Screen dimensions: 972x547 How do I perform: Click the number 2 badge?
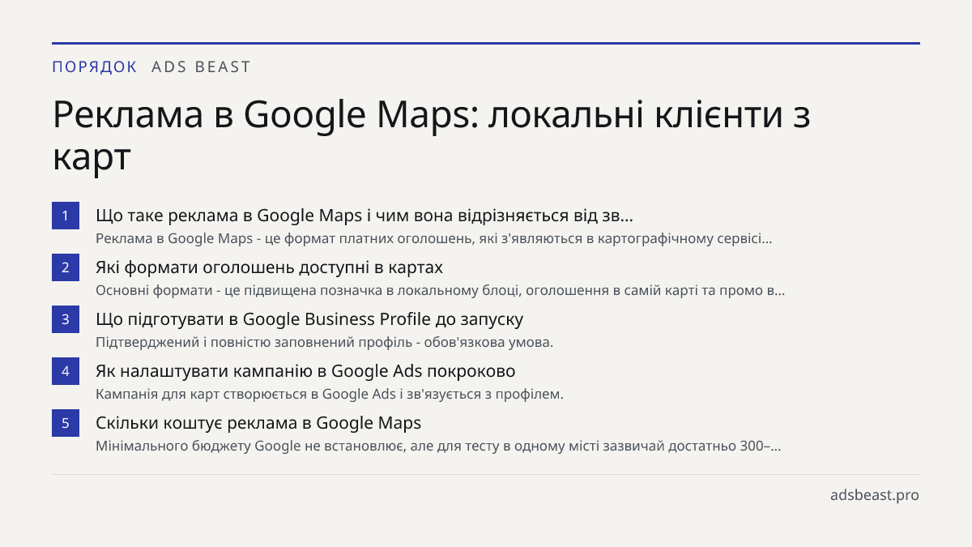point(65,267)
